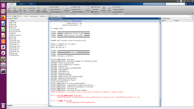Click Learn MATLAB
Screen dimensions: 194x109
pos(117,12)
